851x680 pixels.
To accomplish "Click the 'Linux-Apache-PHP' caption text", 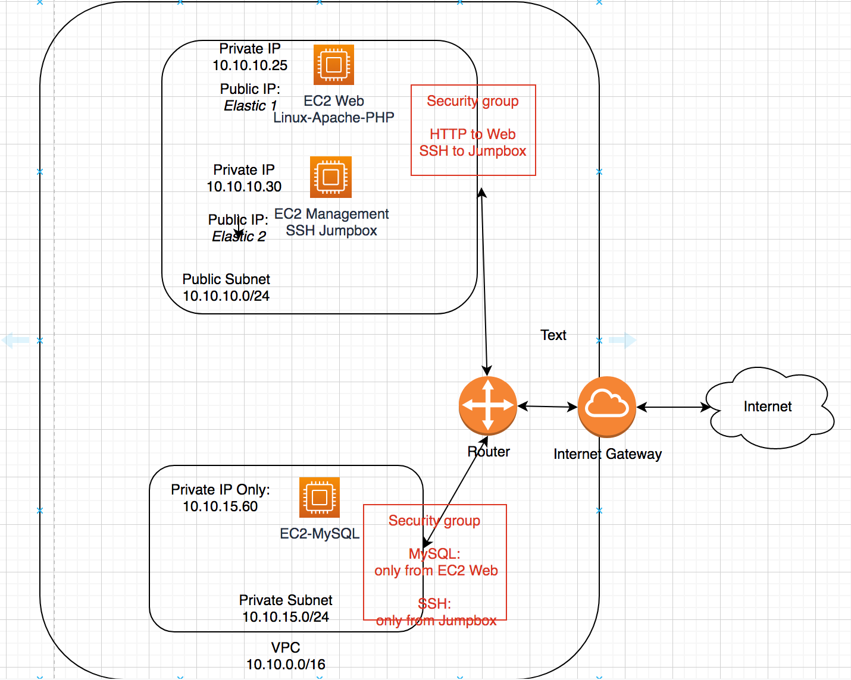I will click(x=334, y=118).
